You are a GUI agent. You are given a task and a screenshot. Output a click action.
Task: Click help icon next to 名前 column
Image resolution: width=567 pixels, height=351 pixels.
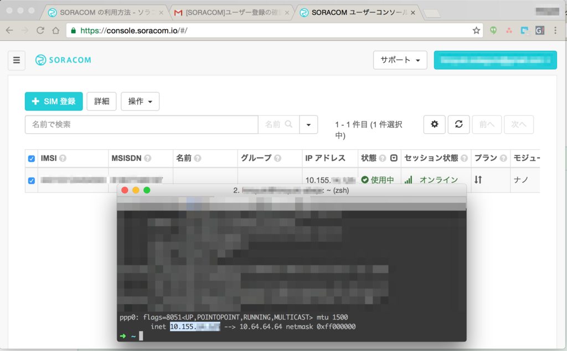(198, 158)
